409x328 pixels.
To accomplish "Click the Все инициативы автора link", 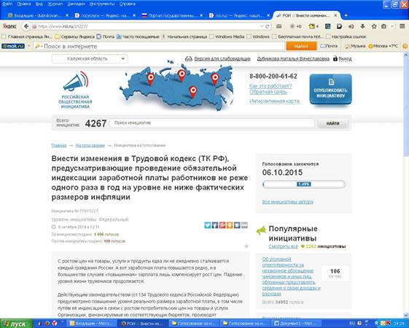I will point(288,202).
